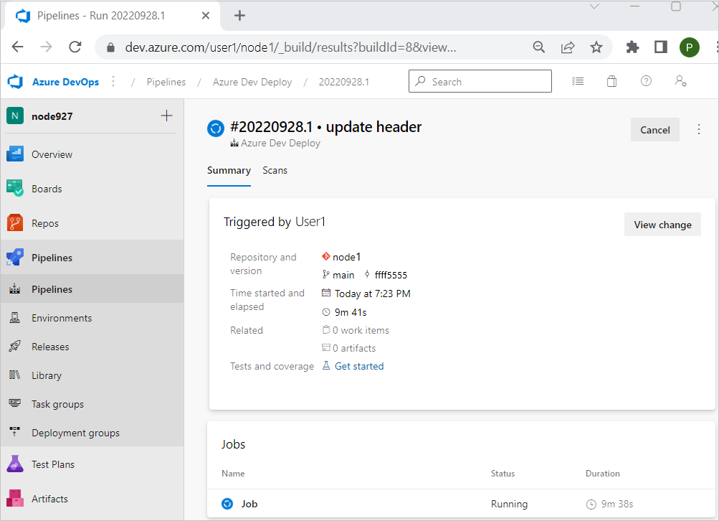Go to Releases from the sidebar

pyautogui.click(x=52, y=346)
